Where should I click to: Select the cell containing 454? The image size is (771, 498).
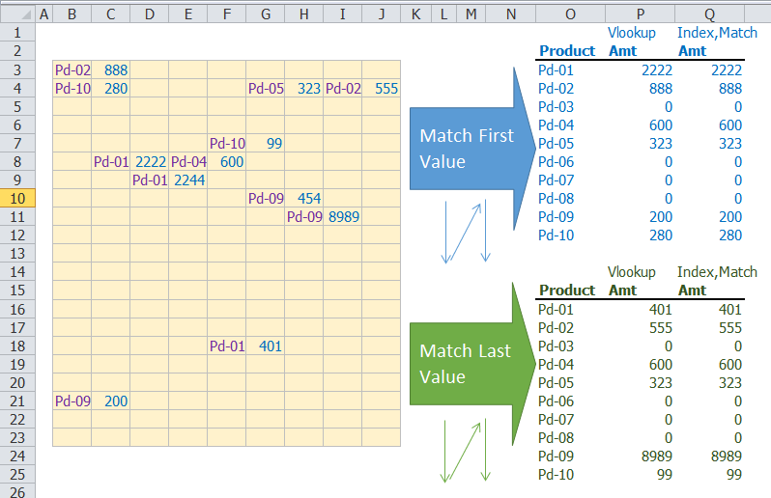click(x=304, y=199)
